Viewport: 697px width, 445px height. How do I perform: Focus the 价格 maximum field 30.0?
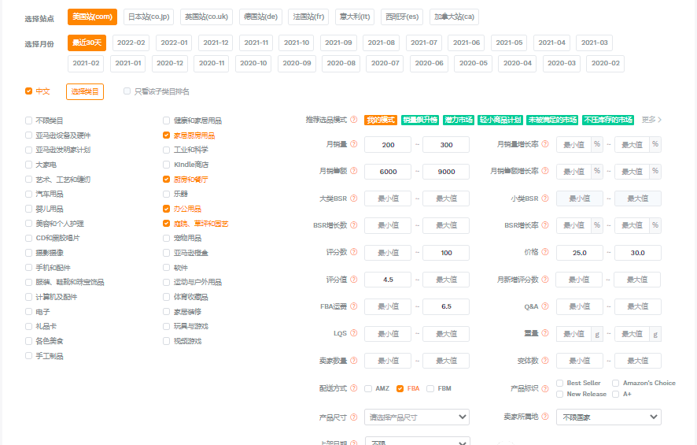pos(637,253)
